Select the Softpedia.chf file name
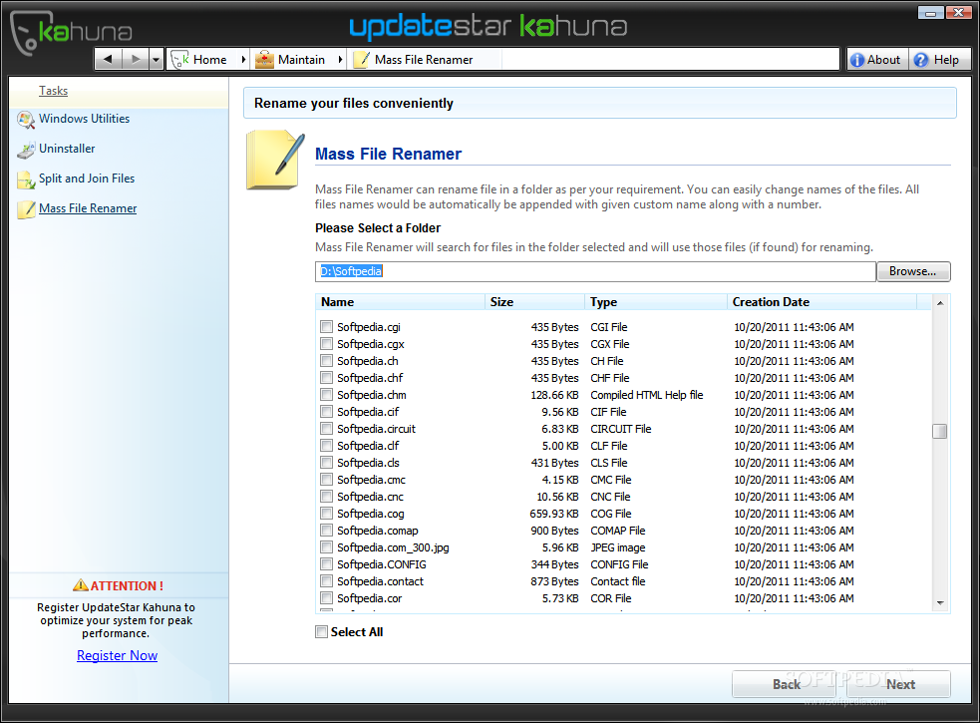 point(370,378)
